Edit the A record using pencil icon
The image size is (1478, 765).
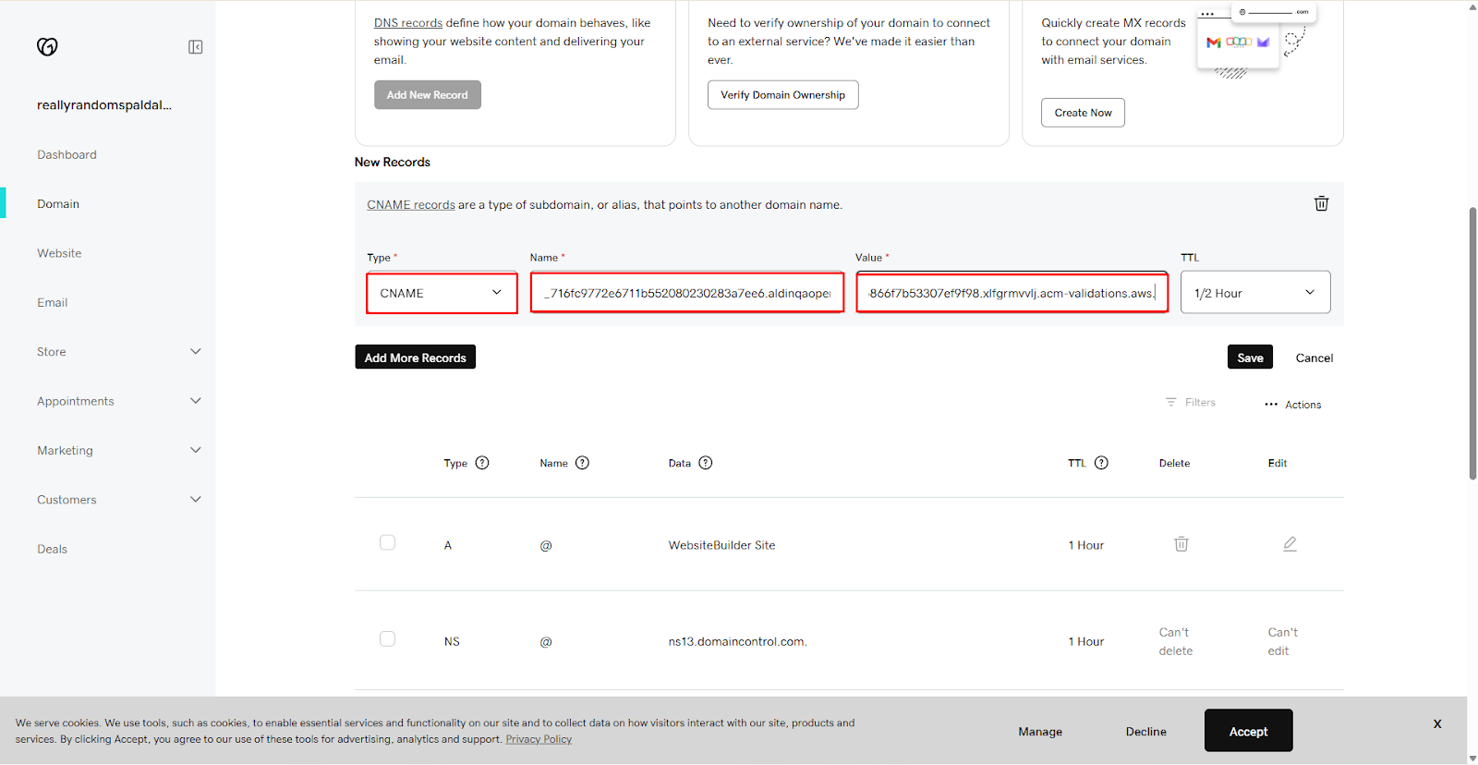(x=1290, y=544)
